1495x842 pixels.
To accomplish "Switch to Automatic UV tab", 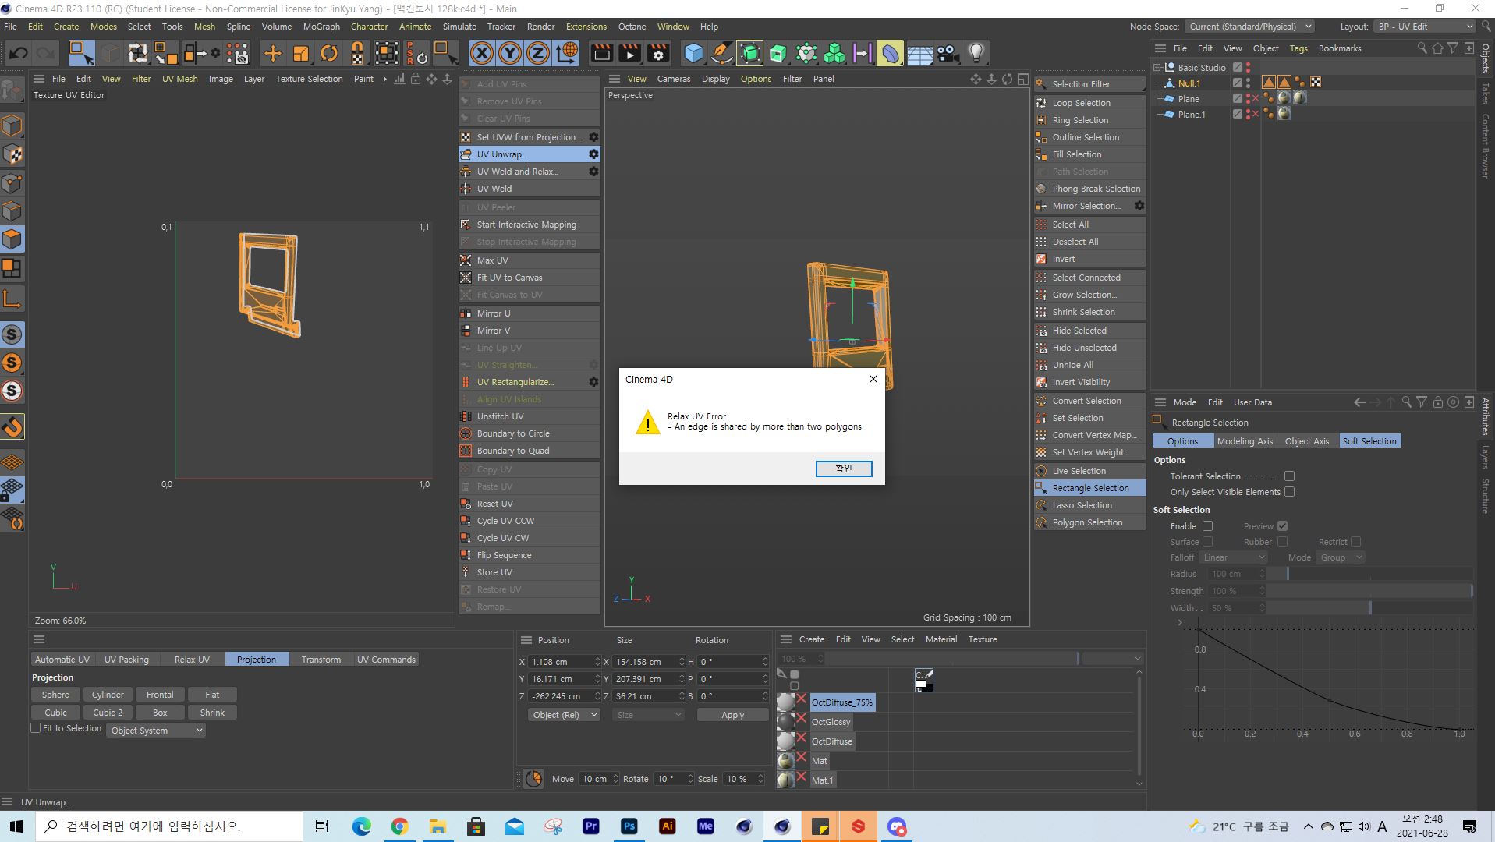I will [x=62, y=660].
